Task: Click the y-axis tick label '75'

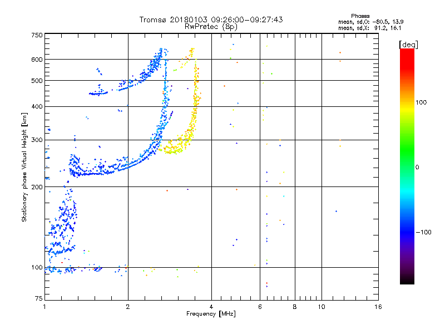Action: click(39, 298)
